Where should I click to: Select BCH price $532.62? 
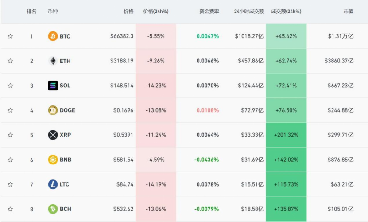123,209
